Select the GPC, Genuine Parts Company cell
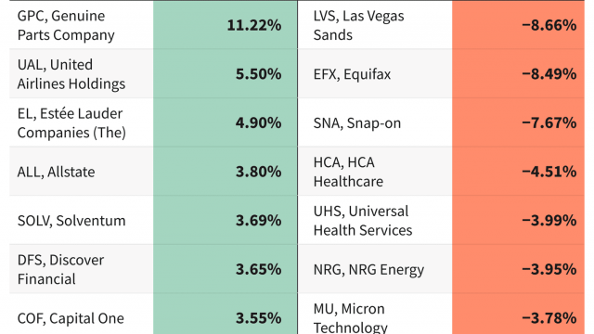 (82, 25)
